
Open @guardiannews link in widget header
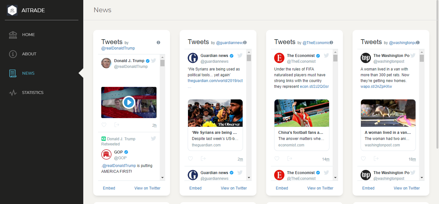[x=229, y=42]
